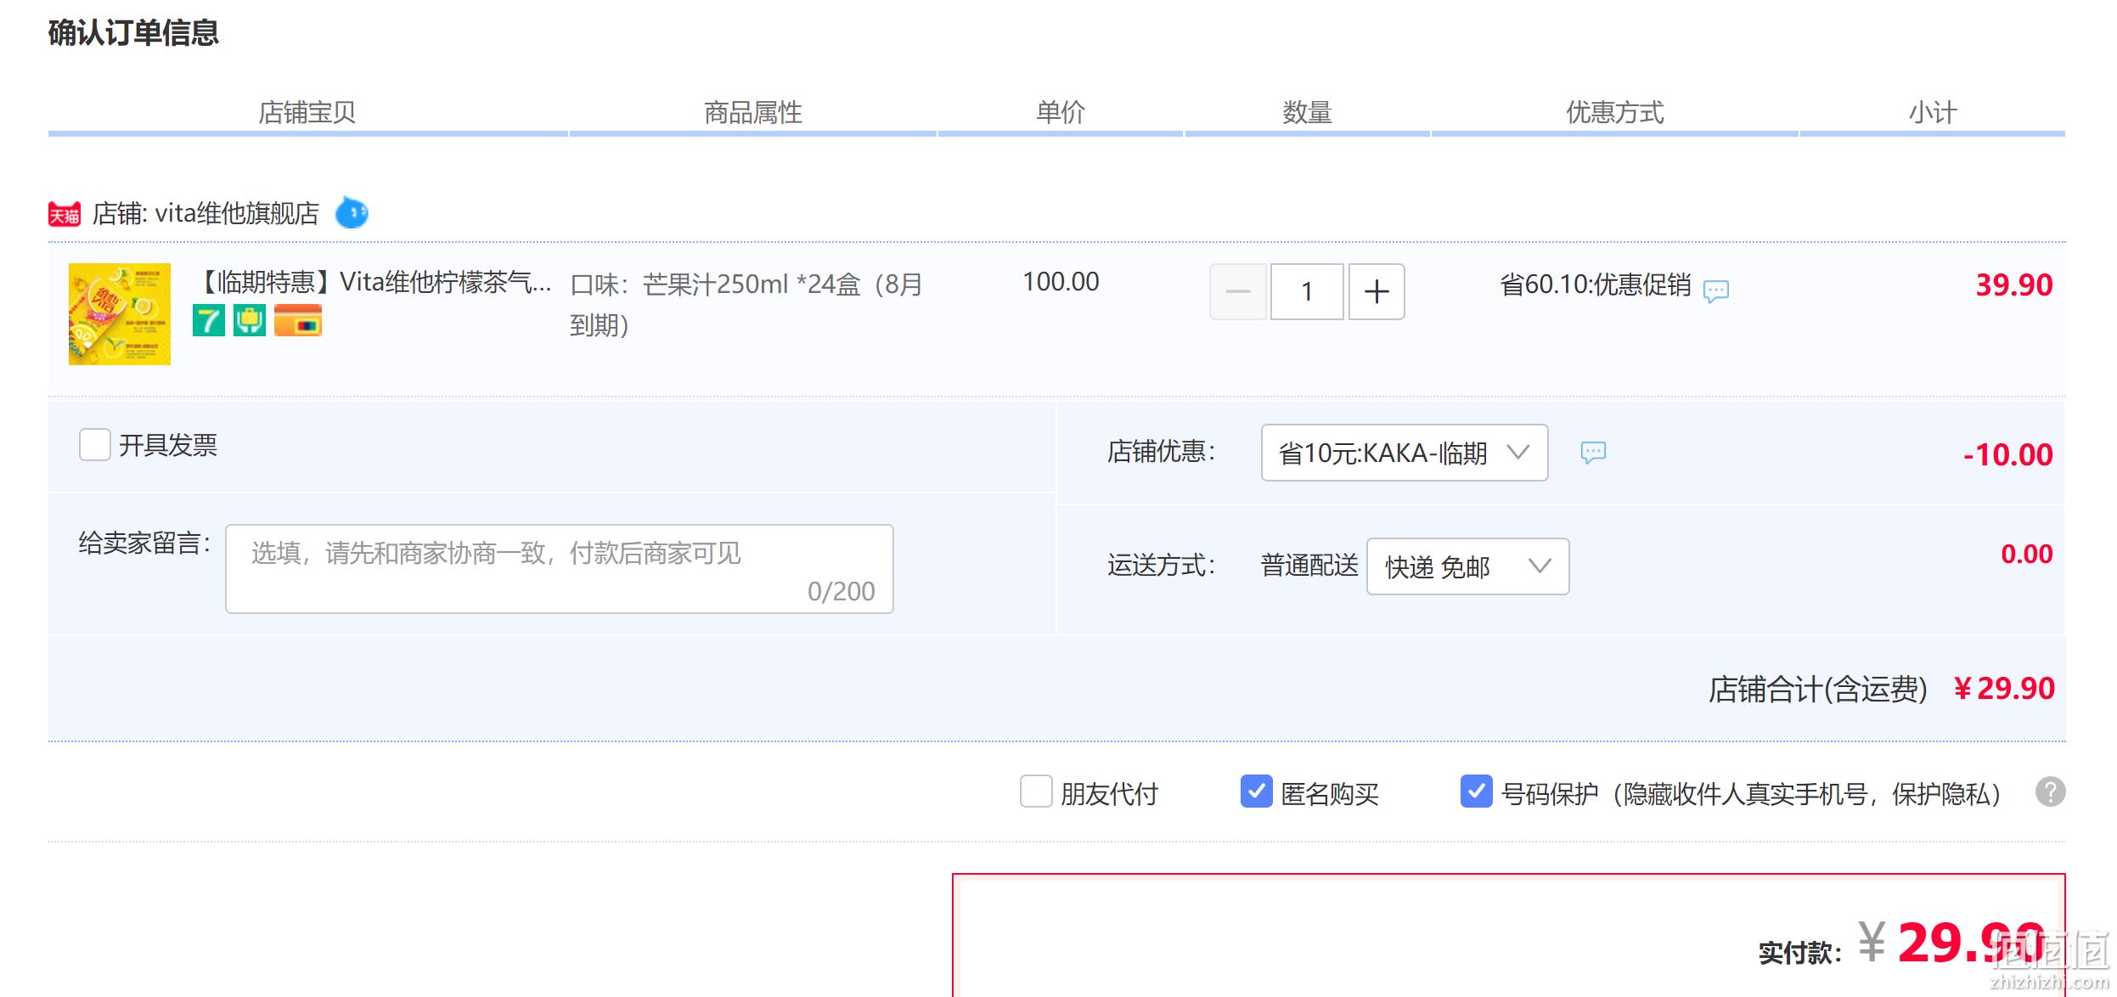Click the green shield guarantee badge icon

[250, 320]
